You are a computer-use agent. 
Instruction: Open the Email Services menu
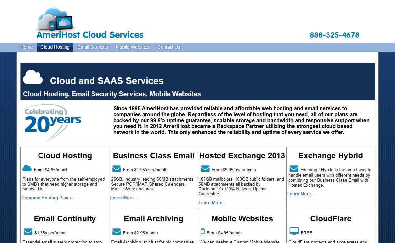(x=92, y=47)
